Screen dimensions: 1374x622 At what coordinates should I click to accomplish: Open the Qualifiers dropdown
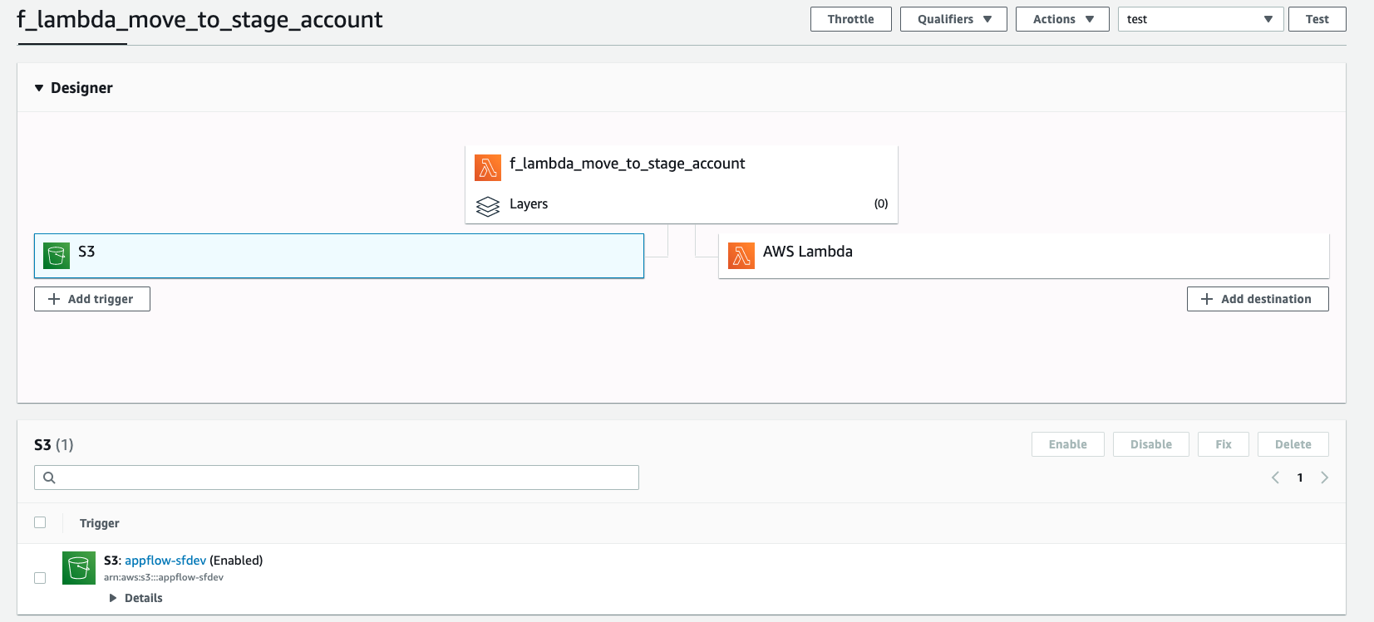pos(953,19)
